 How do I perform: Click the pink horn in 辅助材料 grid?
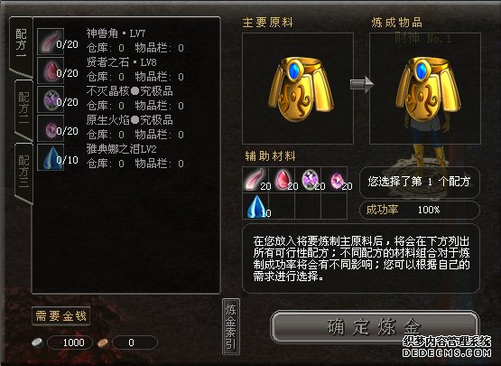coord(255,180)
